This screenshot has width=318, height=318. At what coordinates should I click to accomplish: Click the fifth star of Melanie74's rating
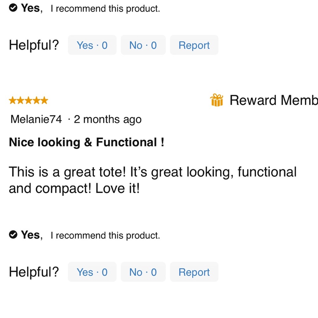click(x=44, y=101)
